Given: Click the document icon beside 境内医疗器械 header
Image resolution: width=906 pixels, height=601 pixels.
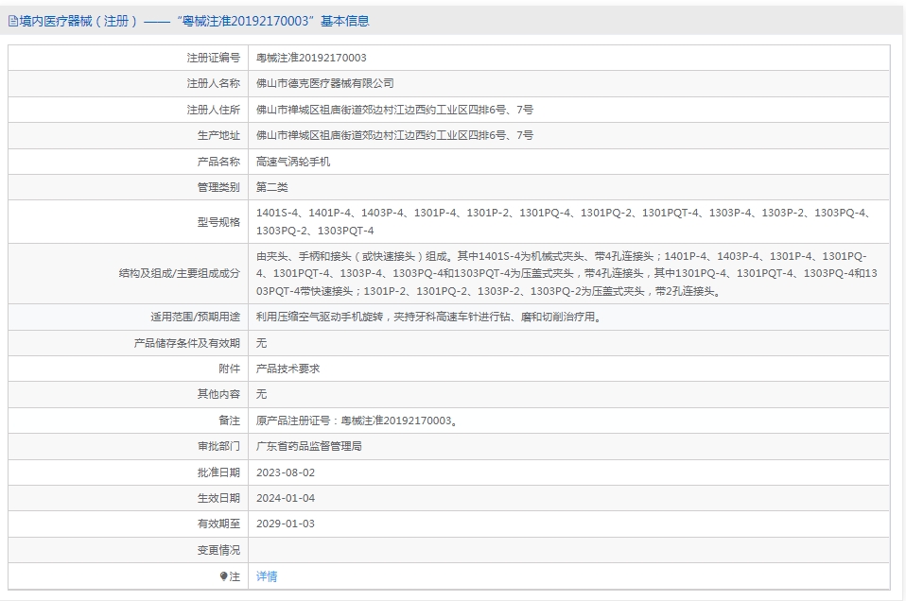Looking at the screenshot, I should point(12,22).
